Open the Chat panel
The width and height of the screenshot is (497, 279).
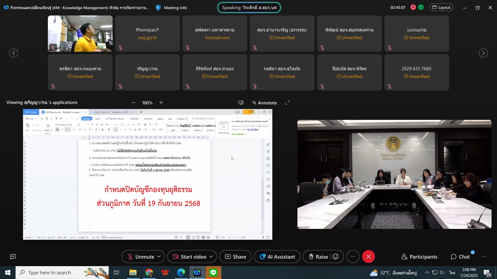[x=460, y=257]
